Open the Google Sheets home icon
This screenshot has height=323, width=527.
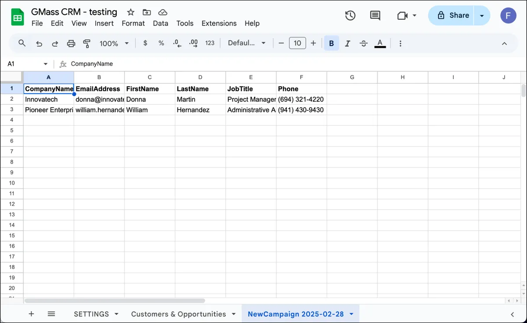(x=18, y=17)
